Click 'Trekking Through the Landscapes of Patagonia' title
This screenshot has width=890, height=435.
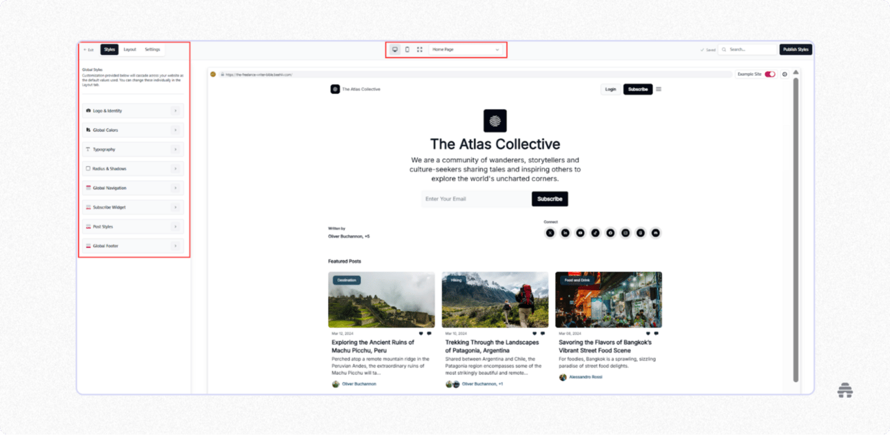click(492, 346)
